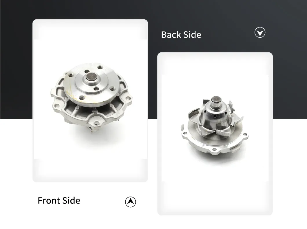
Task: Click right mounting ear hole of front pump
Action: click(x=128, y=98)
